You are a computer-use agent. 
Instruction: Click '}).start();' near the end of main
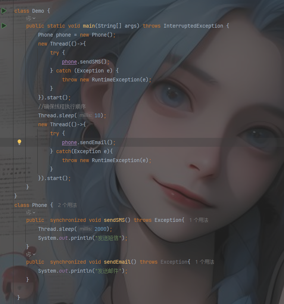click(54, 178)
